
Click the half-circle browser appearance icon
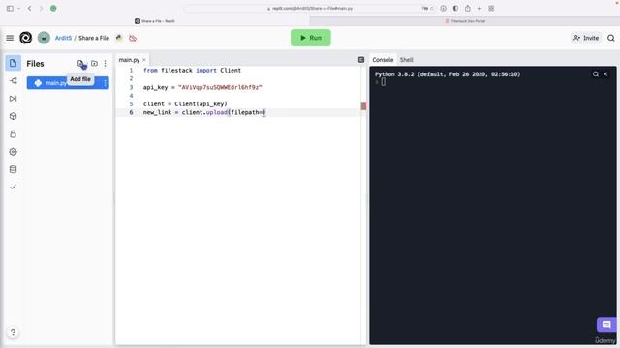click(x=455, y=9)
